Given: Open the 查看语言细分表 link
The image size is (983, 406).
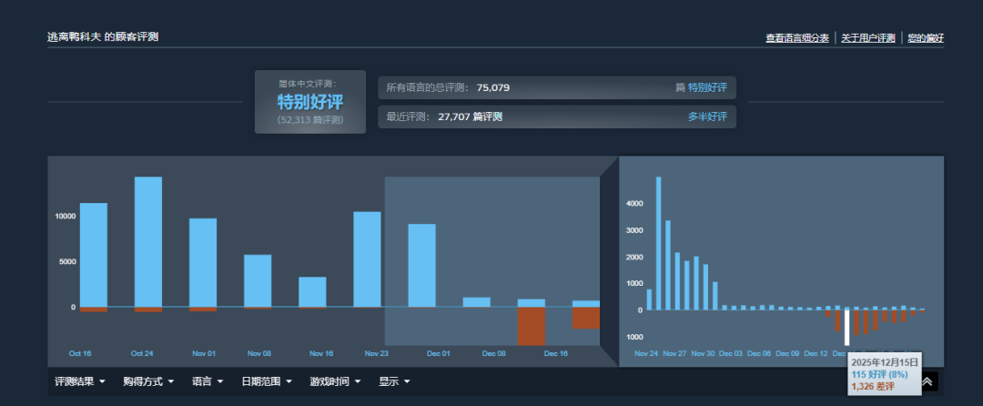Looking at the screenshot, I should point(797,38).
